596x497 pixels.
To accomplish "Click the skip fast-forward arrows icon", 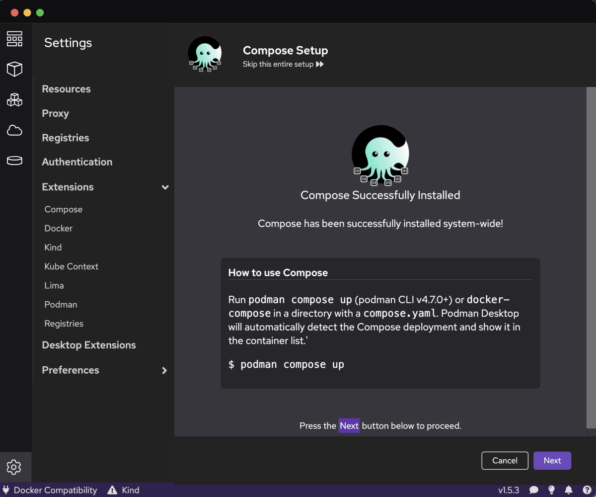I will [320, 64].
